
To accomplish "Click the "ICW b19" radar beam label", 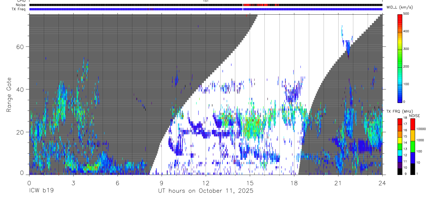I will pos(41,191).
